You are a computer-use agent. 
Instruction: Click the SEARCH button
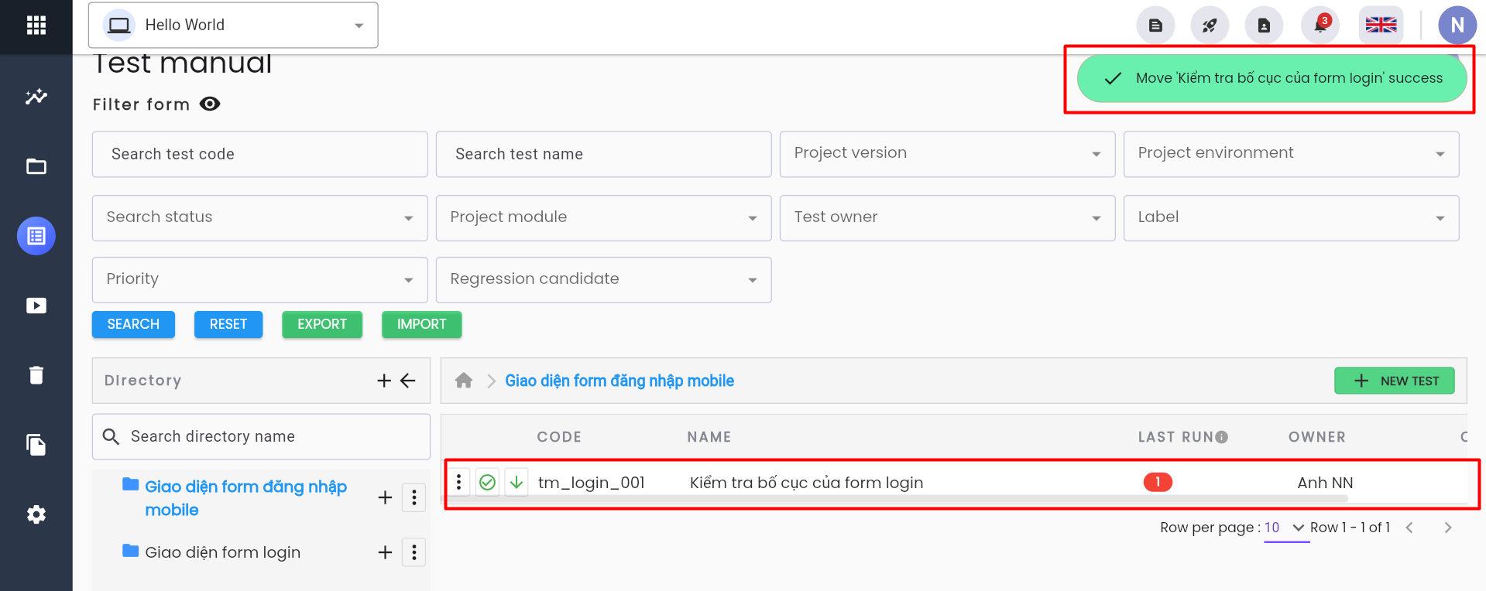tap(133, 324)
